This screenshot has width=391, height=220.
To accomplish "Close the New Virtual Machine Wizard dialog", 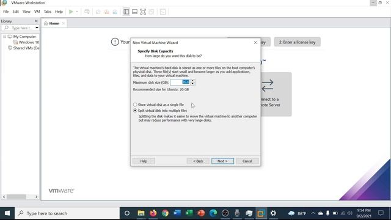I will (255, 42).
